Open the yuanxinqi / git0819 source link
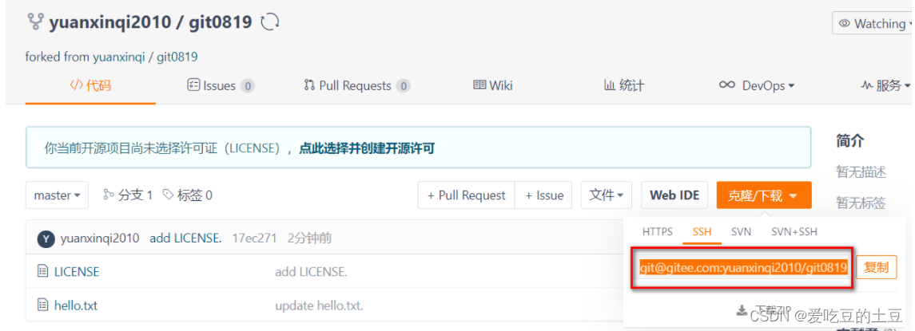This screenshot has height=331, width=915. [145, 57]
